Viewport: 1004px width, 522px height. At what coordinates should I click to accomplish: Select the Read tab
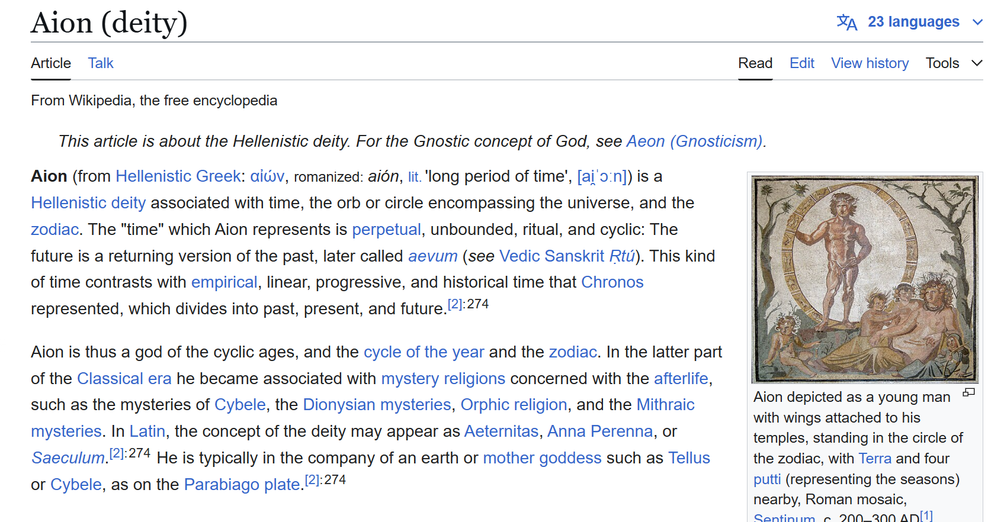click(x=755, y=63)
